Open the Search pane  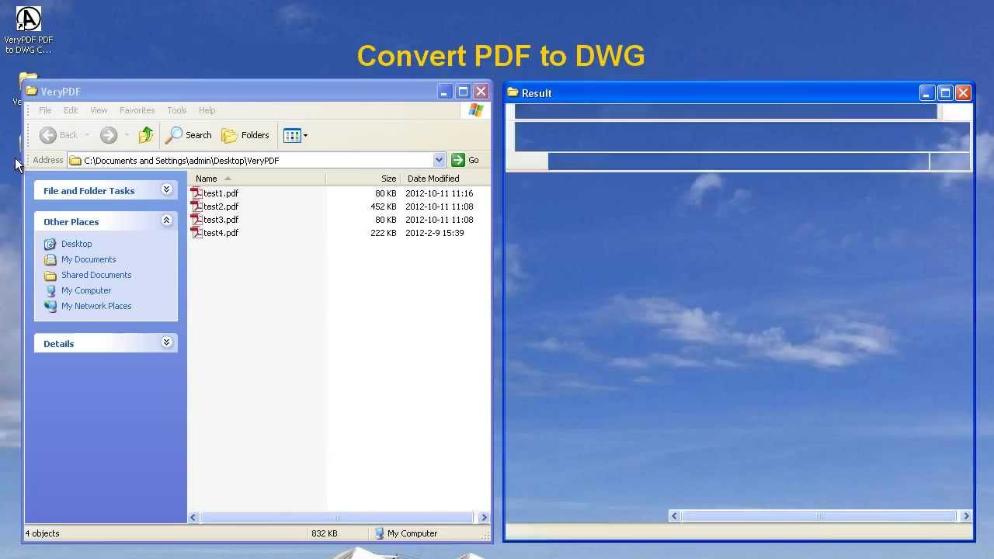pos(189,135)
